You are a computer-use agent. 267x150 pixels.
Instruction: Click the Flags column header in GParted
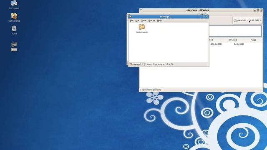click(x=253, y=40)
